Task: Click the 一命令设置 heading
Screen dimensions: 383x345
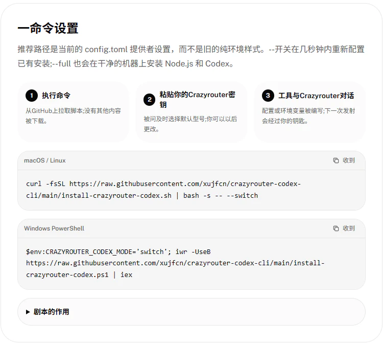Action: click(48, 28)
